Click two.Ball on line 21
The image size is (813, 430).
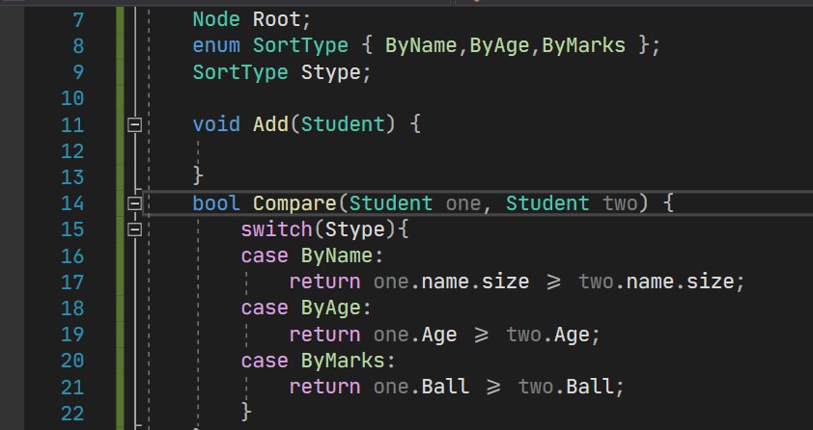click(566, 387)
